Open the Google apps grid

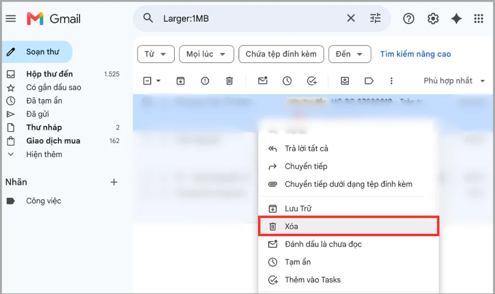click(x=478, y=18)
